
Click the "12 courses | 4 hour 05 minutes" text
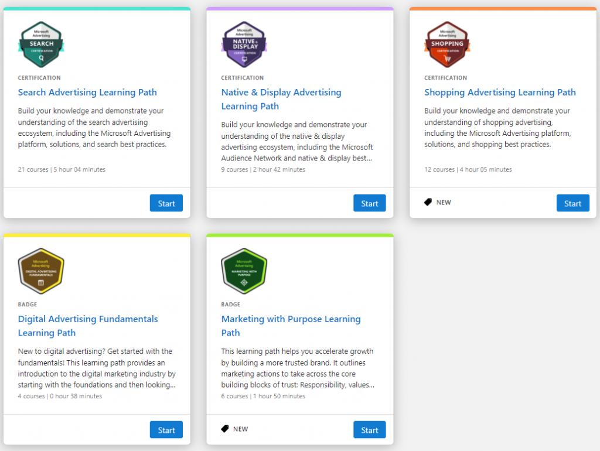pos(468,170)
